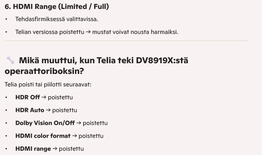Click "DV8919X:stä" in the heading
The image size is (262, 155).
162,60
